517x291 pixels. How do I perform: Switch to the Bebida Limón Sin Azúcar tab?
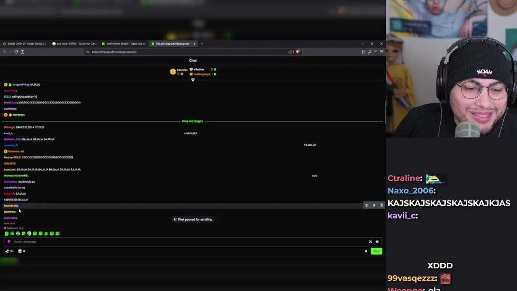tap(25, 44)
